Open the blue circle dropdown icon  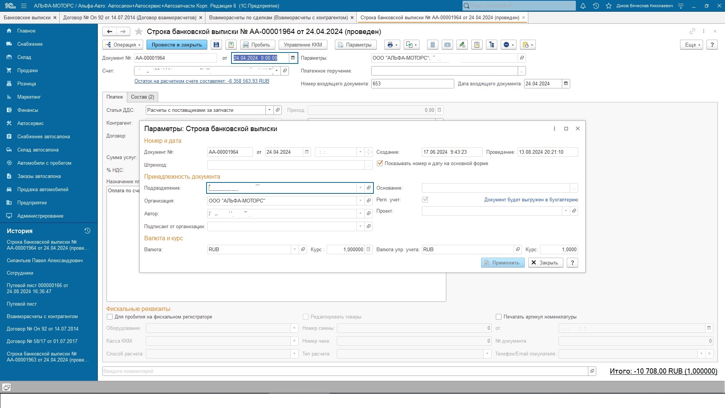509,45
